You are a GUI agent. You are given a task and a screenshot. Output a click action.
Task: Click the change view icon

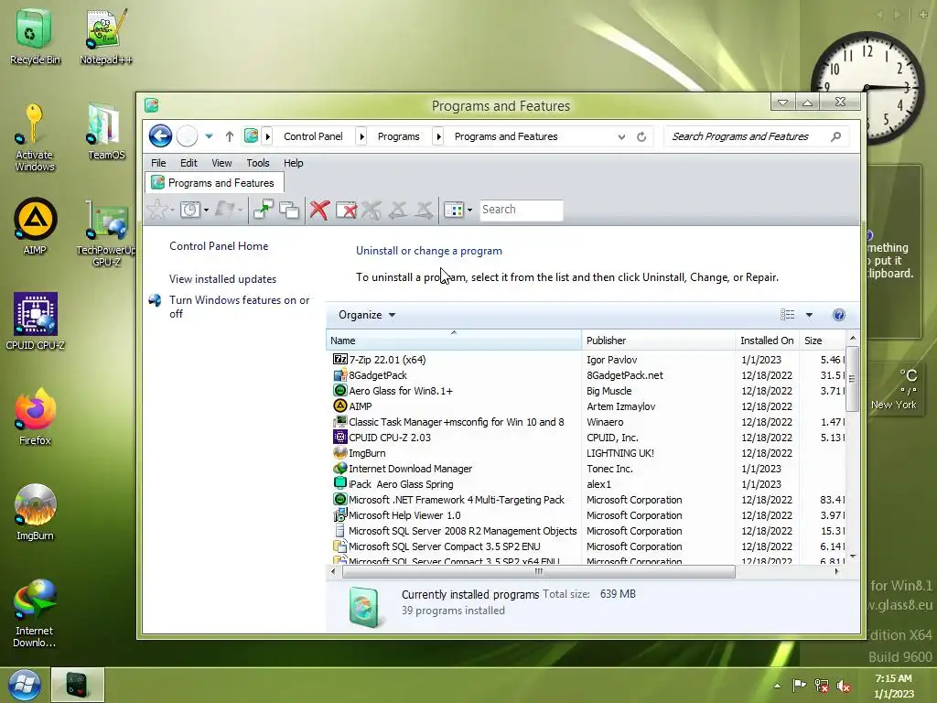788,315
